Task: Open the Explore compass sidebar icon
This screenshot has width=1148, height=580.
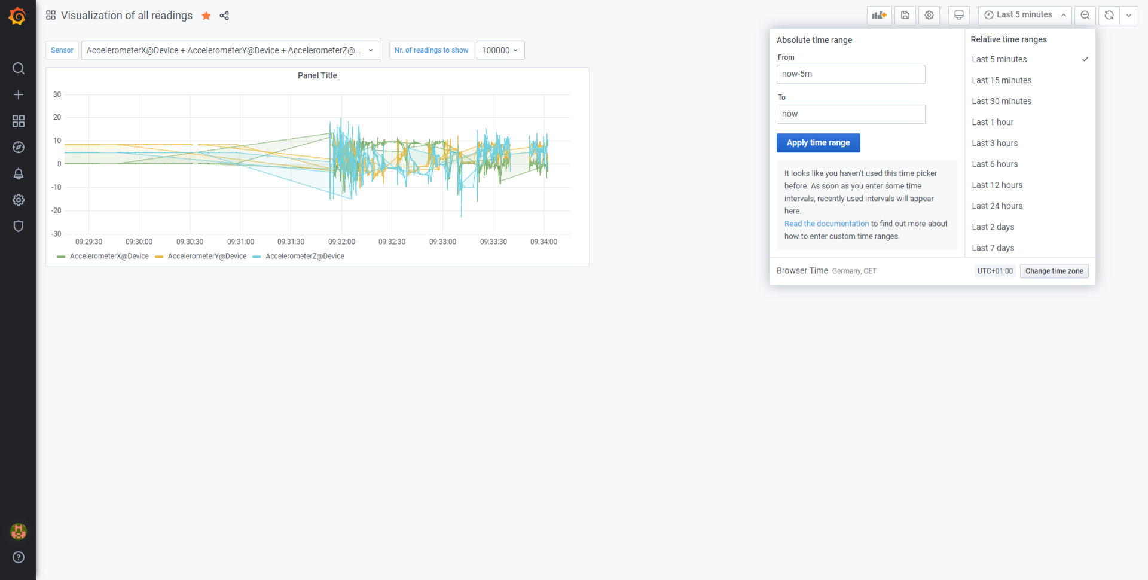Action: [x=19, y=147]
